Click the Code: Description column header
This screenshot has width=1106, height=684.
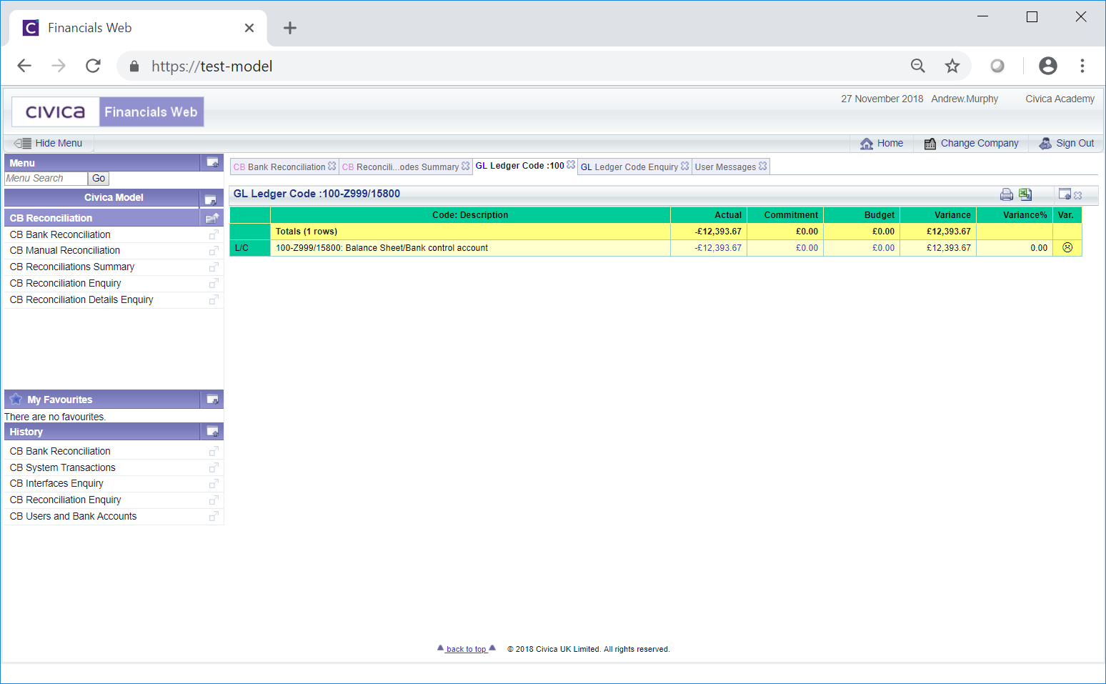pyautogui.click(x=470, y=215)
